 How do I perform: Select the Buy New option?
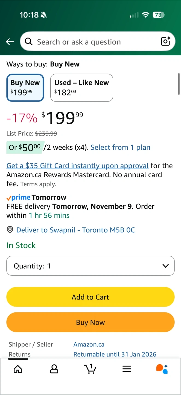click(25, 88)
